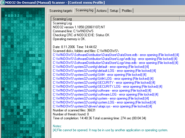Select the Logs\edb.log error entry

(x=115, y=59)
